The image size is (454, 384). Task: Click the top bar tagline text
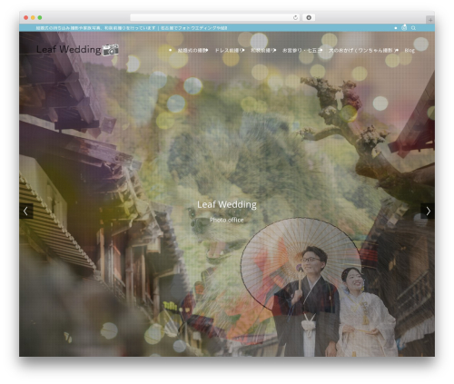point(132,28)
